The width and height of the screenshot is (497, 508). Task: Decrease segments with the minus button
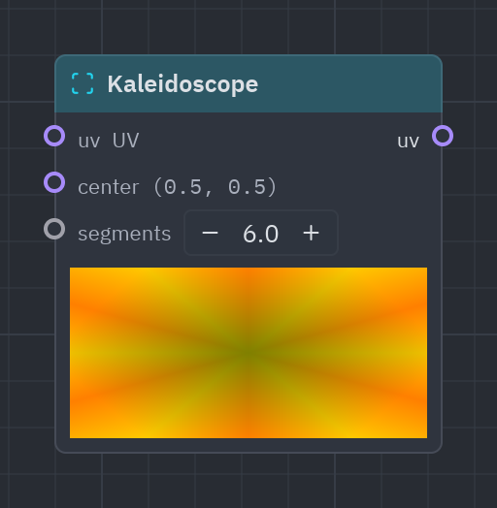click(x=210, y=233)
